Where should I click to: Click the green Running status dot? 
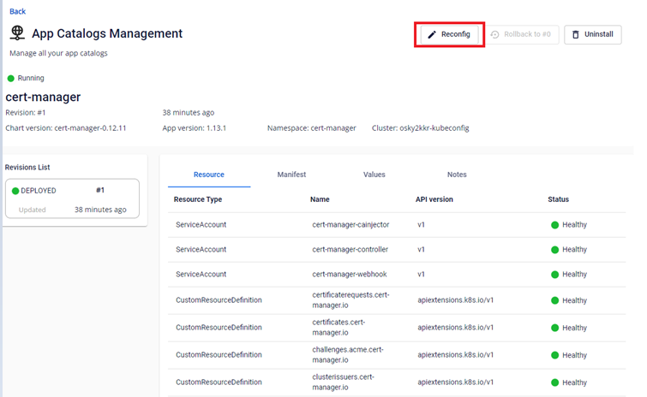tap(11, 78)
